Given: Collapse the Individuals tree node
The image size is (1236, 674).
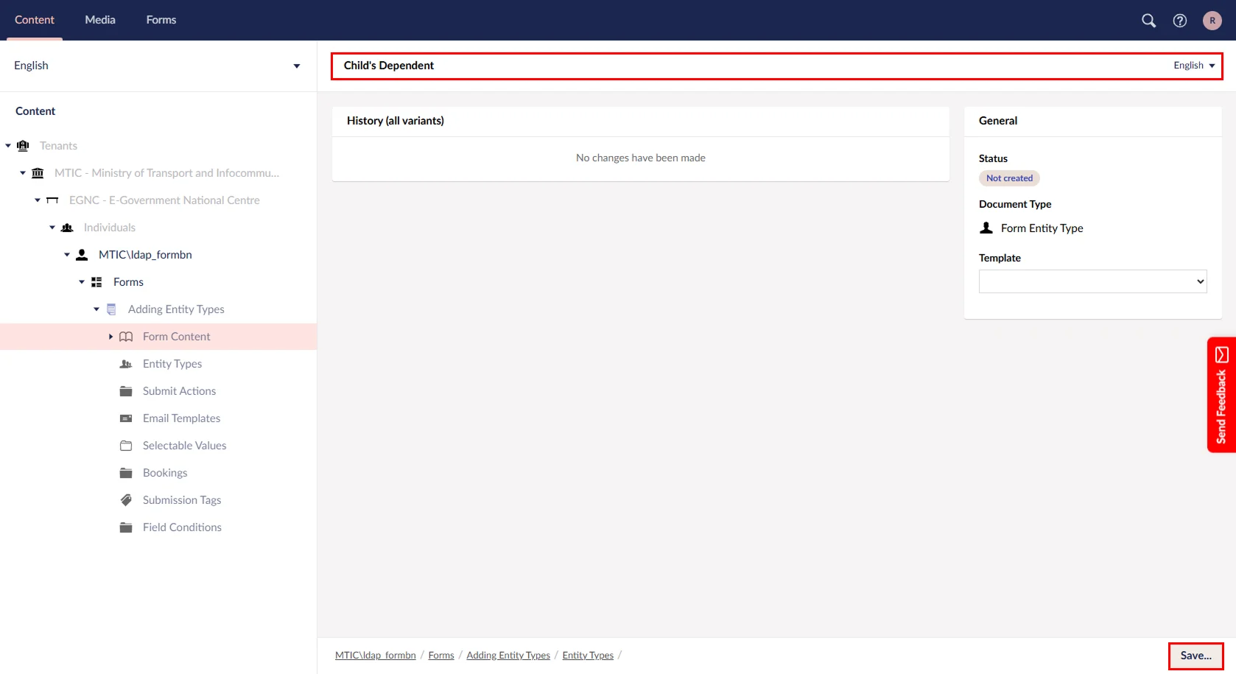Looking at the screenshot, I should 52,228.
